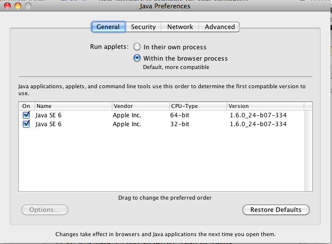Viewport: 332px width, 244px height.
Task: Switch to the General tab
Action: (x=108, y=27)
